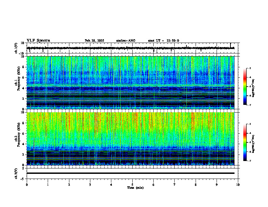The image size is (268, 207).
Task: Click the time axis tick label '9'
Action: pos(217,185)
